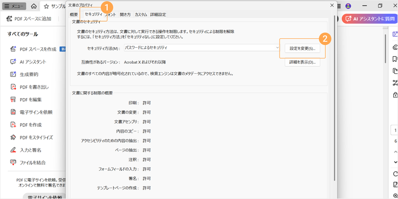
Task: Open 電子サインを依頼 tool
Action: [31, 112]
